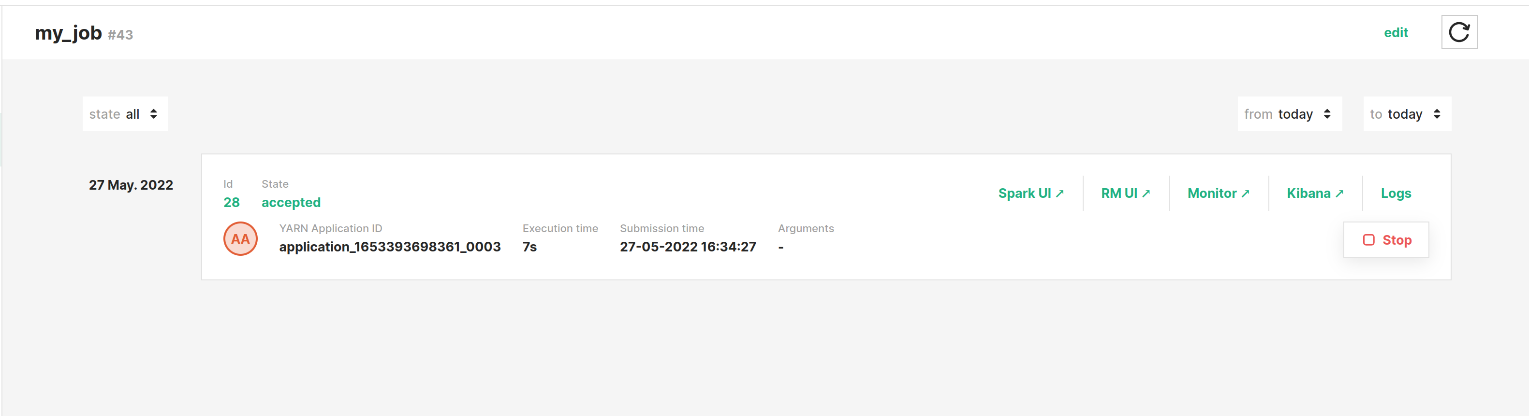Open Kibana via its external link icon
This screenshot has width=1529, height=416.
[1339, 192]
